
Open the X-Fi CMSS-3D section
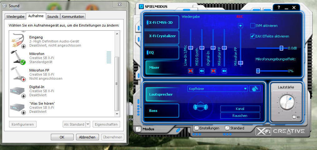162,22
